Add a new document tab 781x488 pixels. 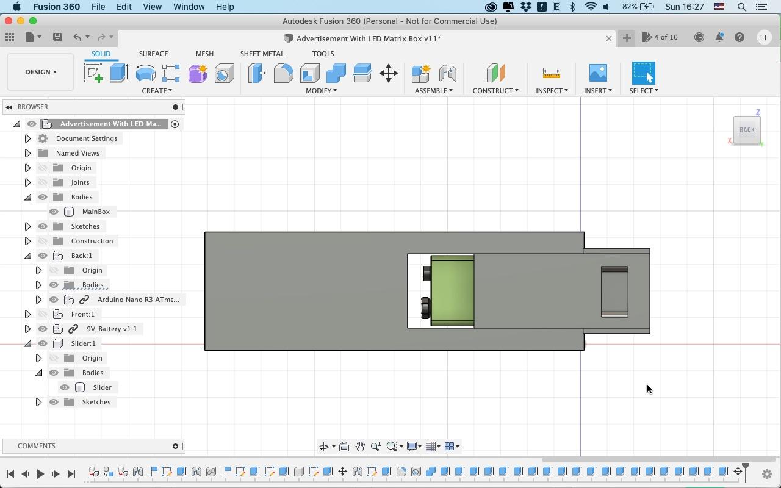click(x=626, y=38)
